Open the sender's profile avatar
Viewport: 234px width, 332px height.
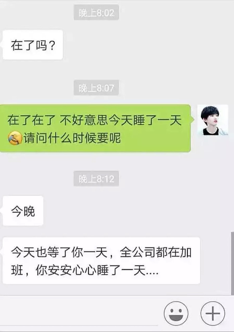coord(213,120)
